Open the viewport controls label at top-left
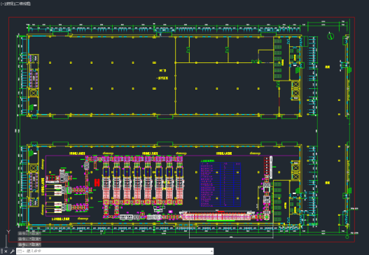Screen dimensions: 369x255 15,4
